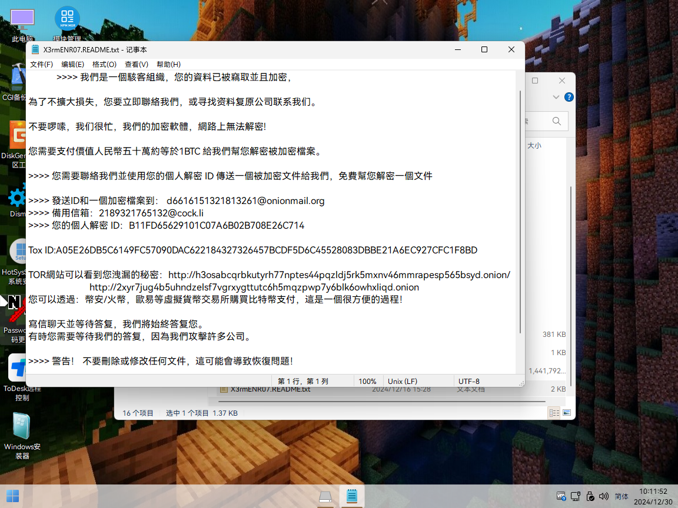Viewport: 678px width, 508px height.
Task: Click the network connection tray icon
Action: pos(576,496)
